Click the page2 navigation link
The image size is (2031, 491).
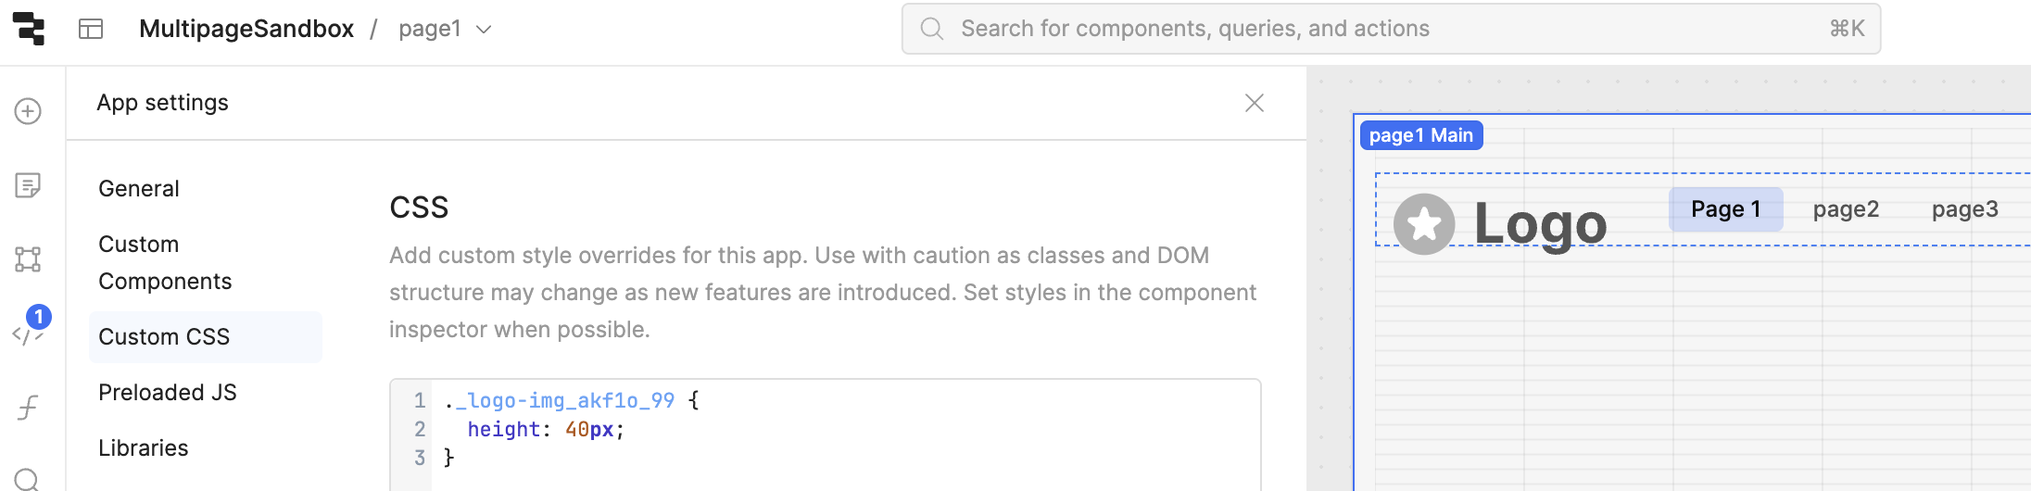1846,209
